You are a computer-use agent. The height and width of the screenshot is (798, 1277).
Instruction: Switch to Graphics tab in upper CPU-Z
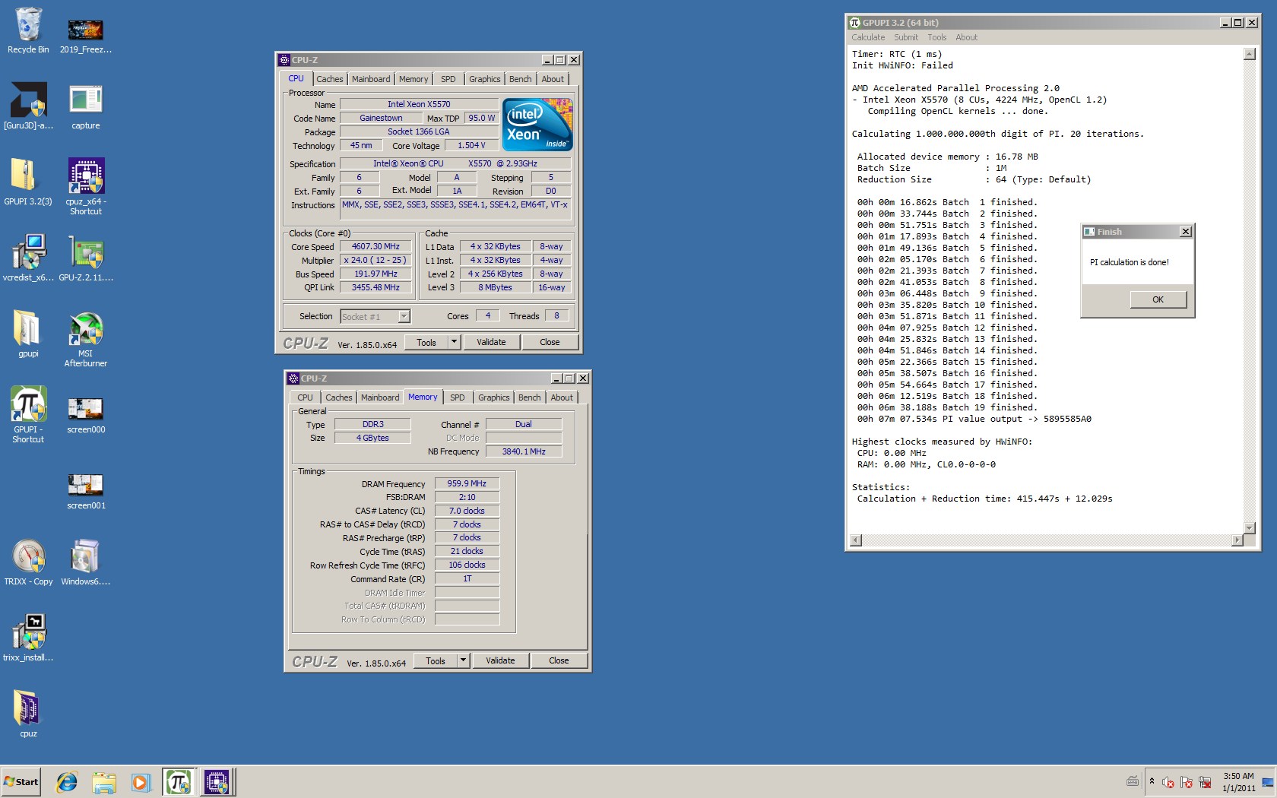click(485, 79)
